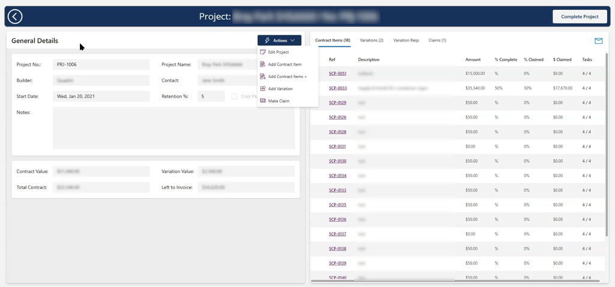Click the envelope email icon
This screenshot has height=287, width=615.
coord(598,41)
